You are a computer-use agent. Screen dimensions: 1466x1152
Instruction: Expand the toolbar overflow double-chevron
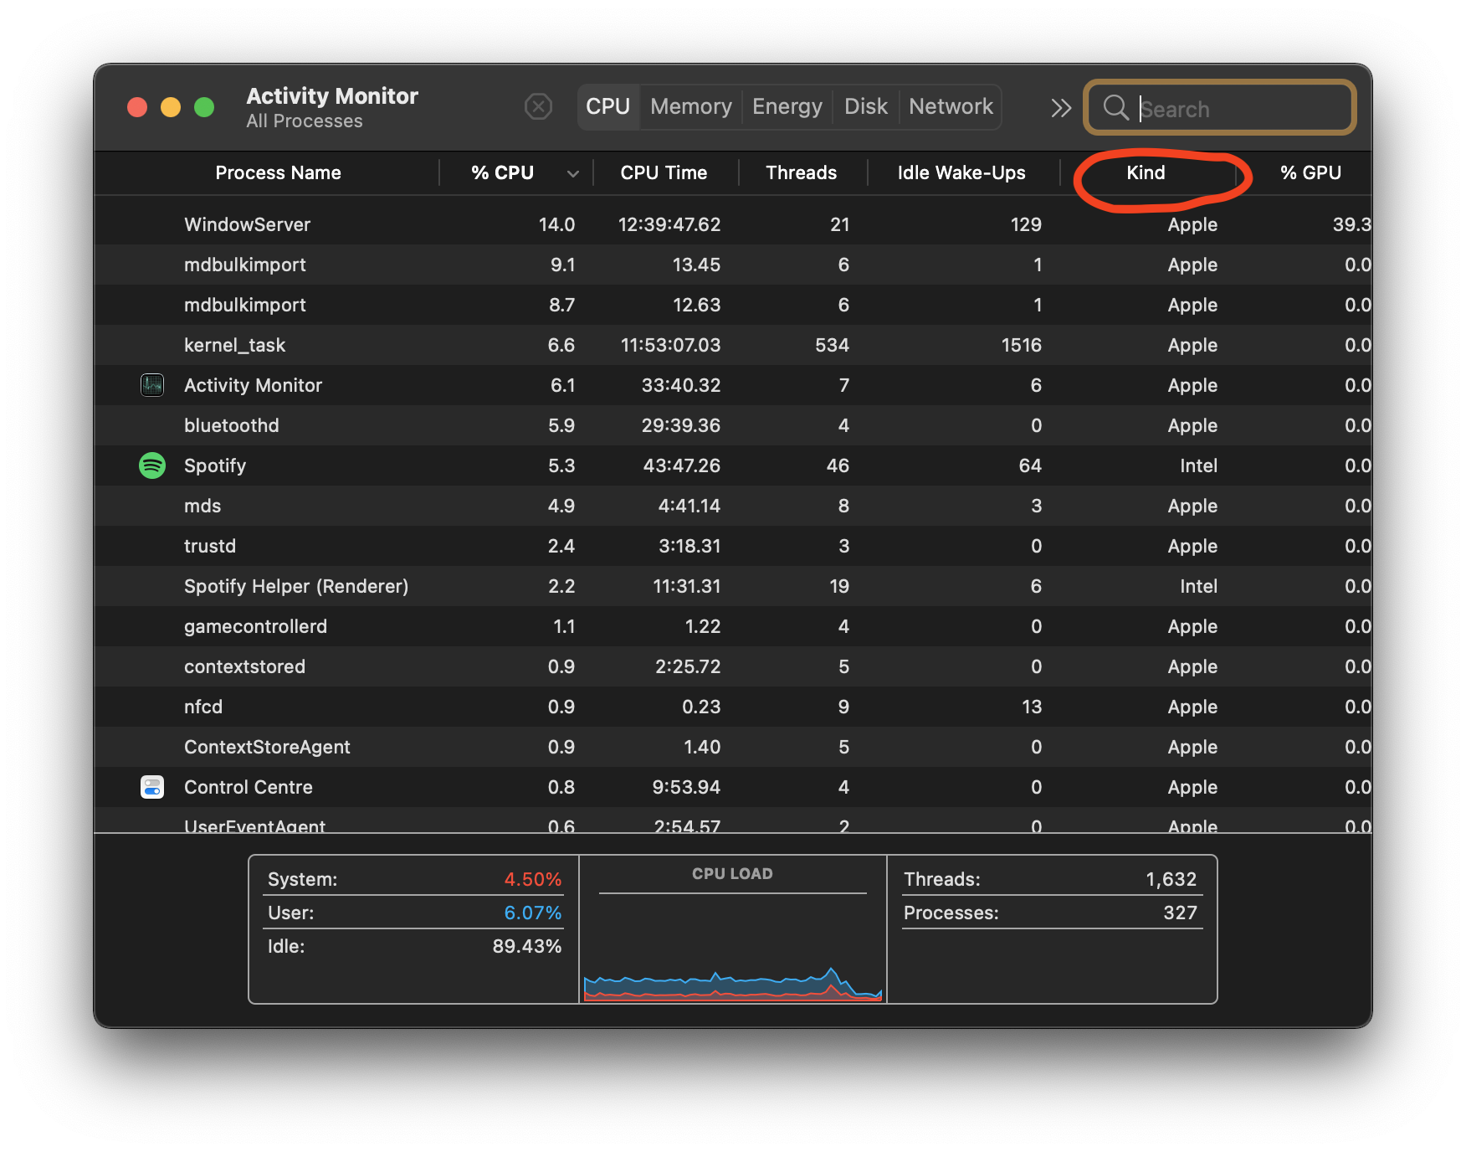[x=1061, y=108]
